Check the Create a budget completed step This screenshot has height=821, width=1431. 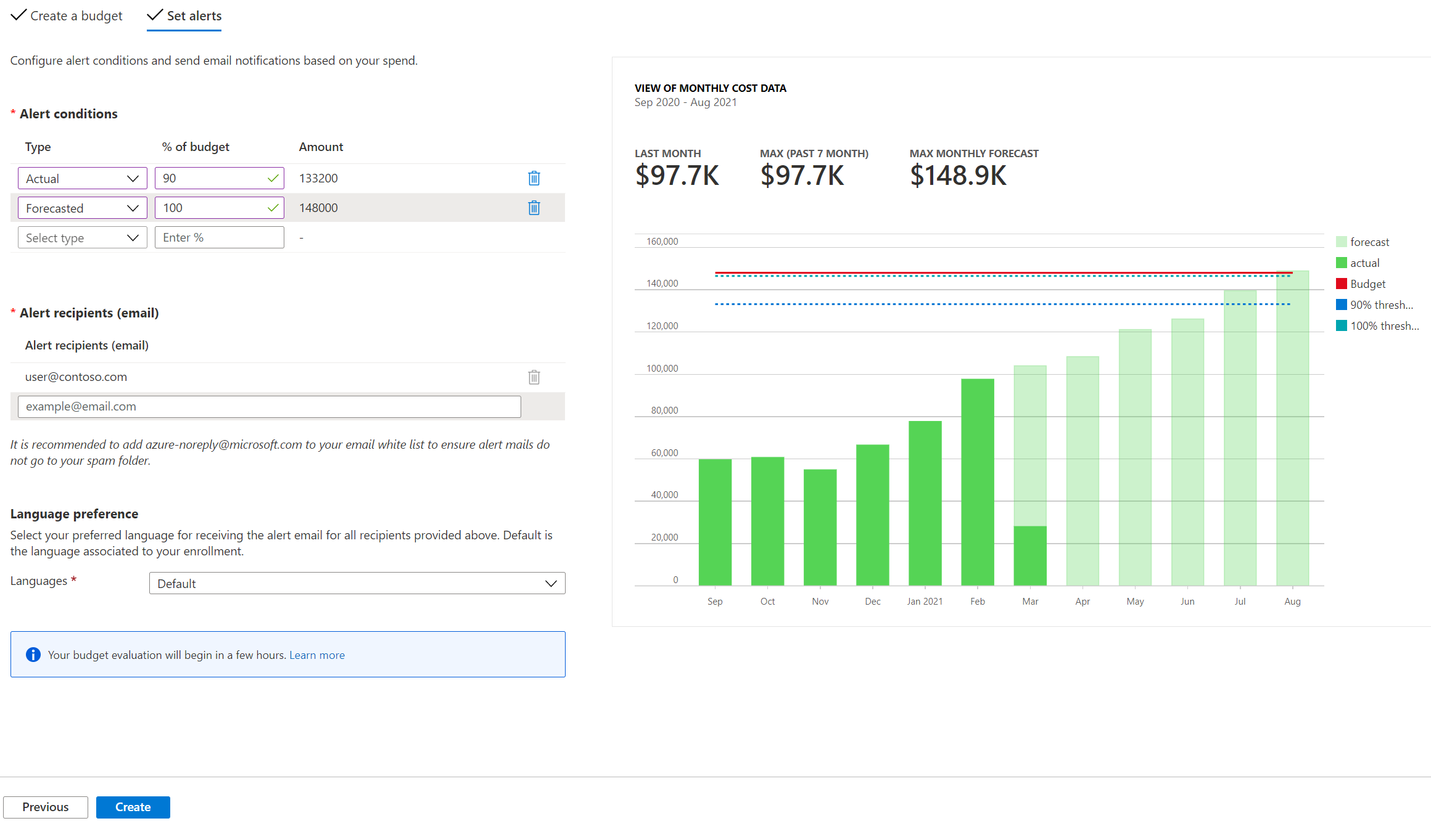tap(67, 15)
